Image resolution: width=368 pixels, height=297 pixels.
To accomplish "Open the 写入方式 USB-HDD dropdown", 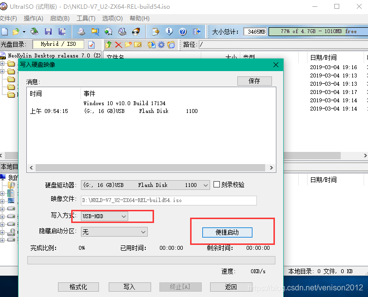I will coord(104,216).
